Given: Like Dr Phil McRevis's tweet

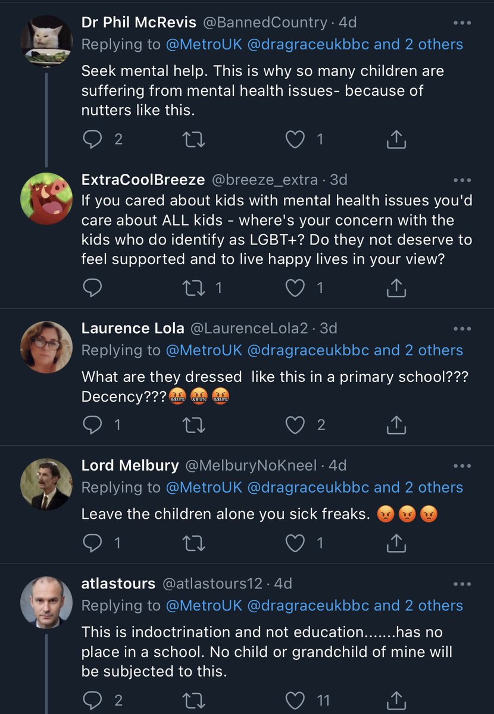Looking at the screenshot, I should [295, 139].
